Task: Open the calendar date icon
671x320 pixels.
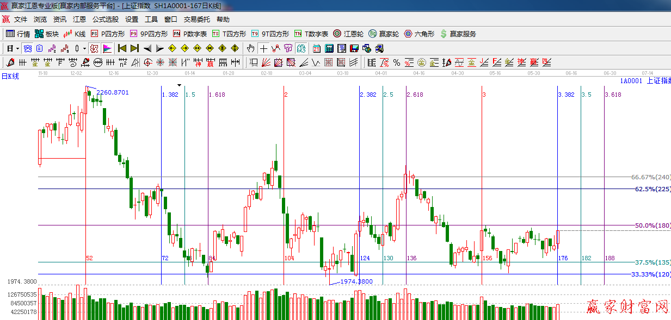Action: pyautogui.click(x=317, y=48)
